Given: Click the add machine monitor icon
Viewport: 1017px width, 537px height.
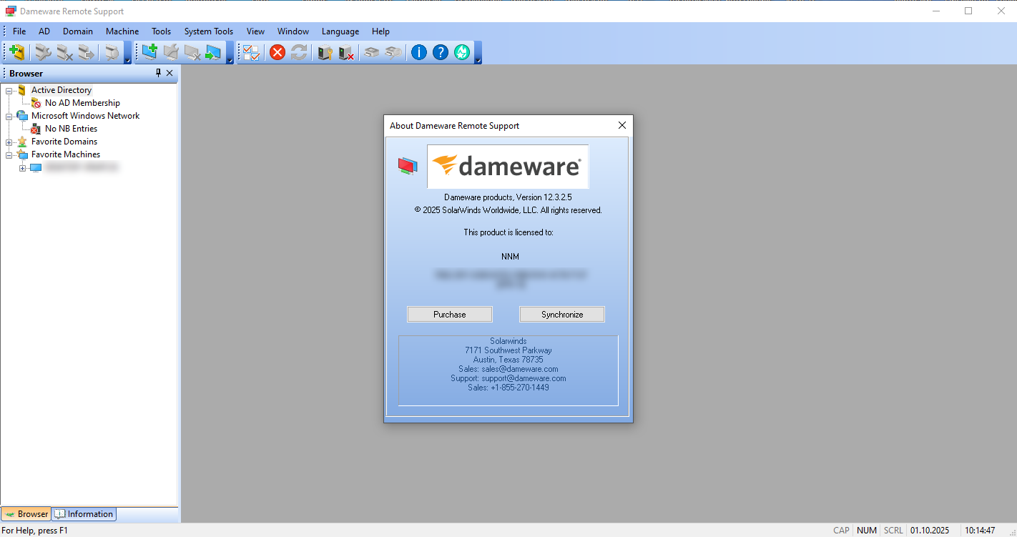Looking at the screenshot, I should [x=149, y=52].
